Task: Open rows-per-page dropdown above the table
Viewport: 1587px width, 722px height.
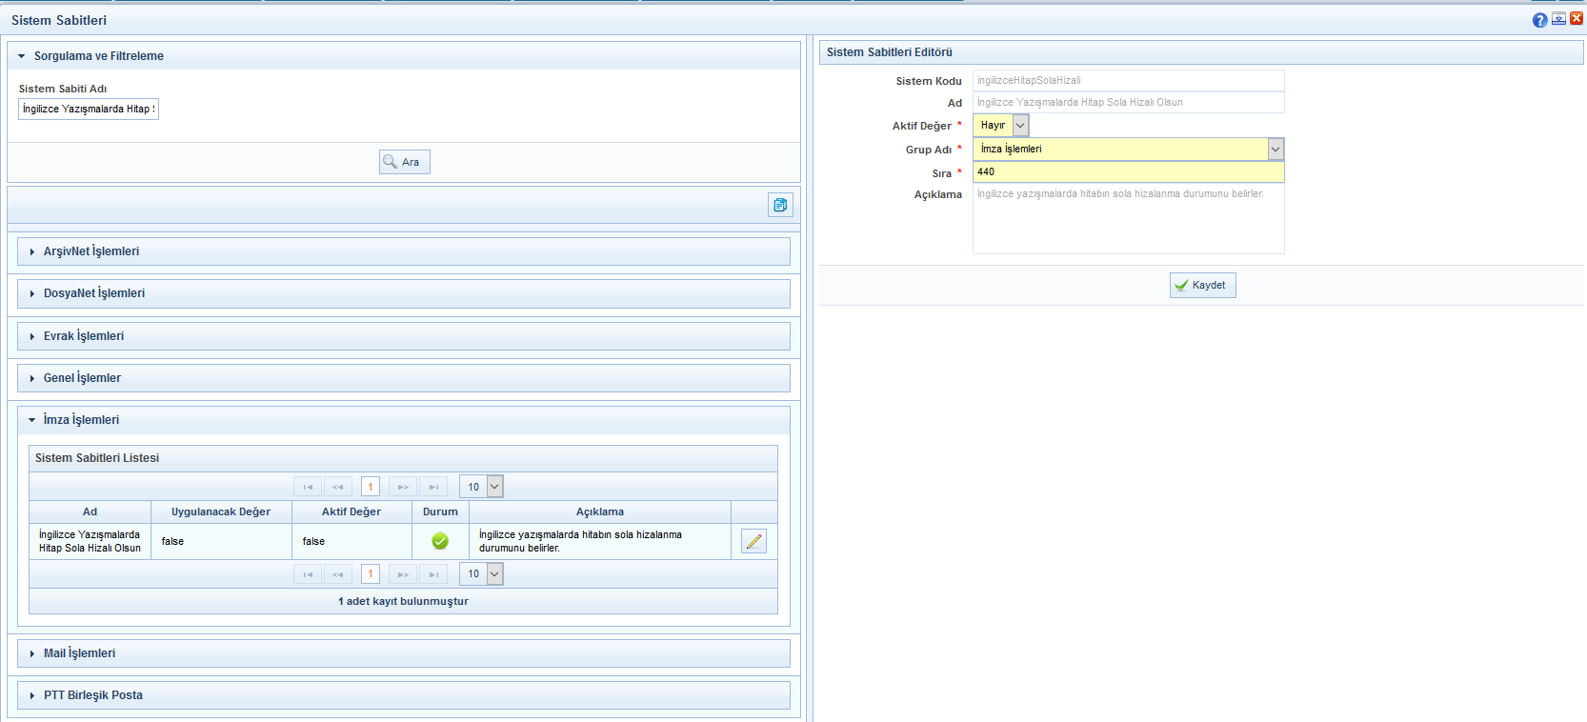Action: [493, 487]
